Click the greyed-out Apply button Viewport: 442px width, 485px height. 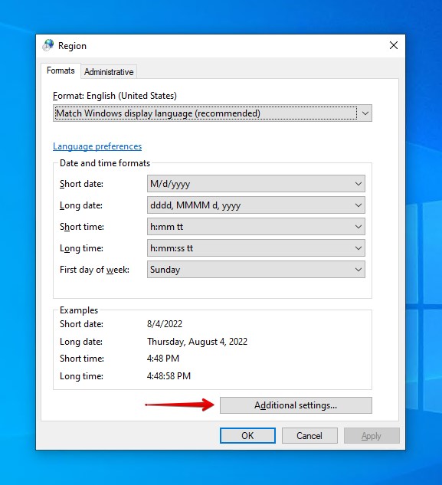point(372,435)
